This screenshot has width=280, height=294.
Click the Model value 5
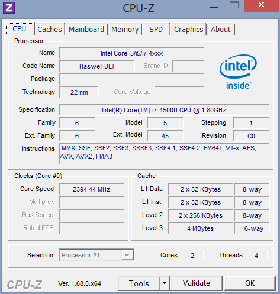click(x=165, y=123)
